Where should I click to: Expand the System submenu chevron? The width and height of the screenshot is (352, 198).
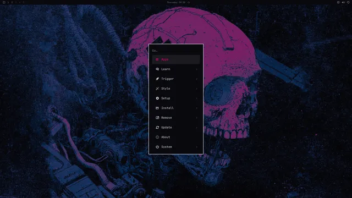(x=197, y=147)
